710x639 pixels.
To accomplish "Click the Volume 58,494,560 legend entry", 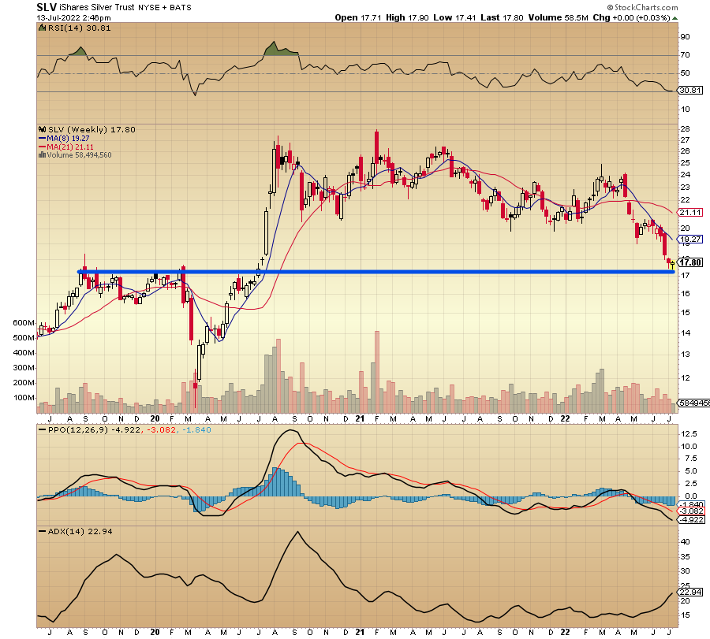I will coord(79,155).
